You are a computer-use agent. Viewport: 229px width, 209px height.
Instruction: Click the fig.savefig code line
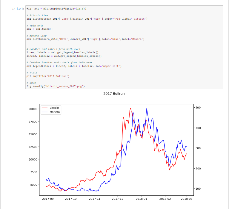coord(56,86)
